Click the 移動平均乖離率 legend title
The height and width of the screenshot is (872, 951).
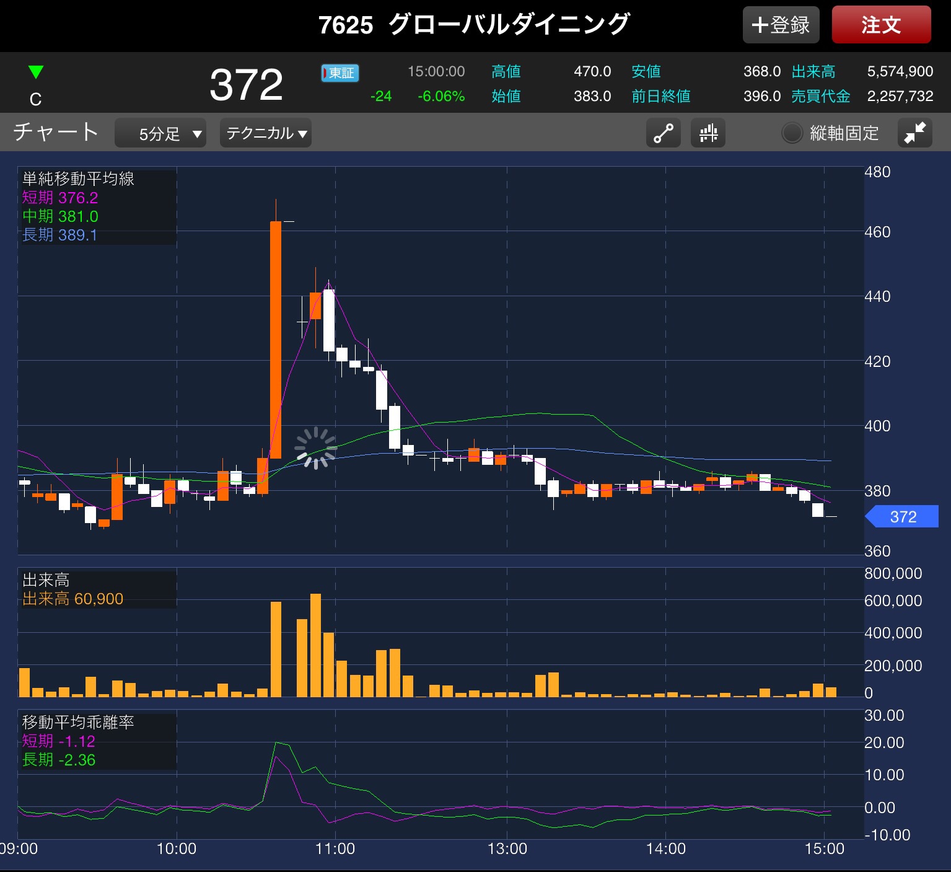pos(78,723)
